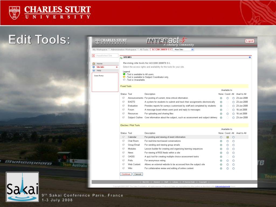Image resolution: width=276 pixels, height=207 pixels.
Task: Set News availability to Coord
Action: tap(227, 153)
